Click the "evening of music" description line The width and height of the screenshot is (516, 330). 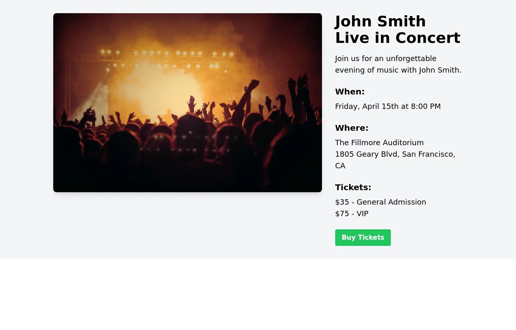click(376, 70)
